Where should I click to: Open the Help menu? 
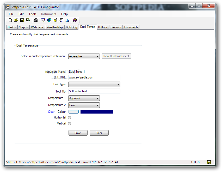click(64, 14)
